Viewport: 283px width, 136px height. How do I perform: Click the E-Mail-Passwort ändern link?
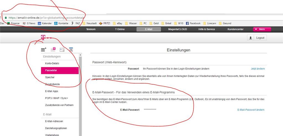pyautogui.click(x=251, y=110)
